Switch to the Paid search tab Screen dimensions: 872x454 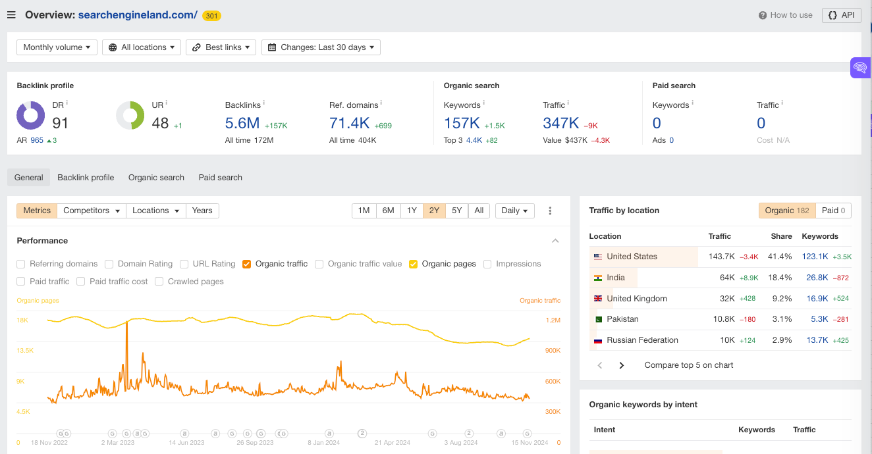(x=221, y=178)
